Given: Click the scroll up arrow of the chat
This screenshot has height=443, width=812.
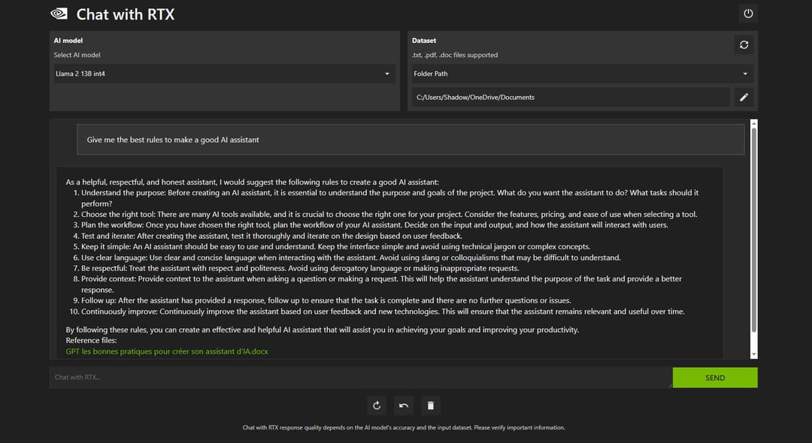Looking at the screenshot, I should click(x=754, y=124).
